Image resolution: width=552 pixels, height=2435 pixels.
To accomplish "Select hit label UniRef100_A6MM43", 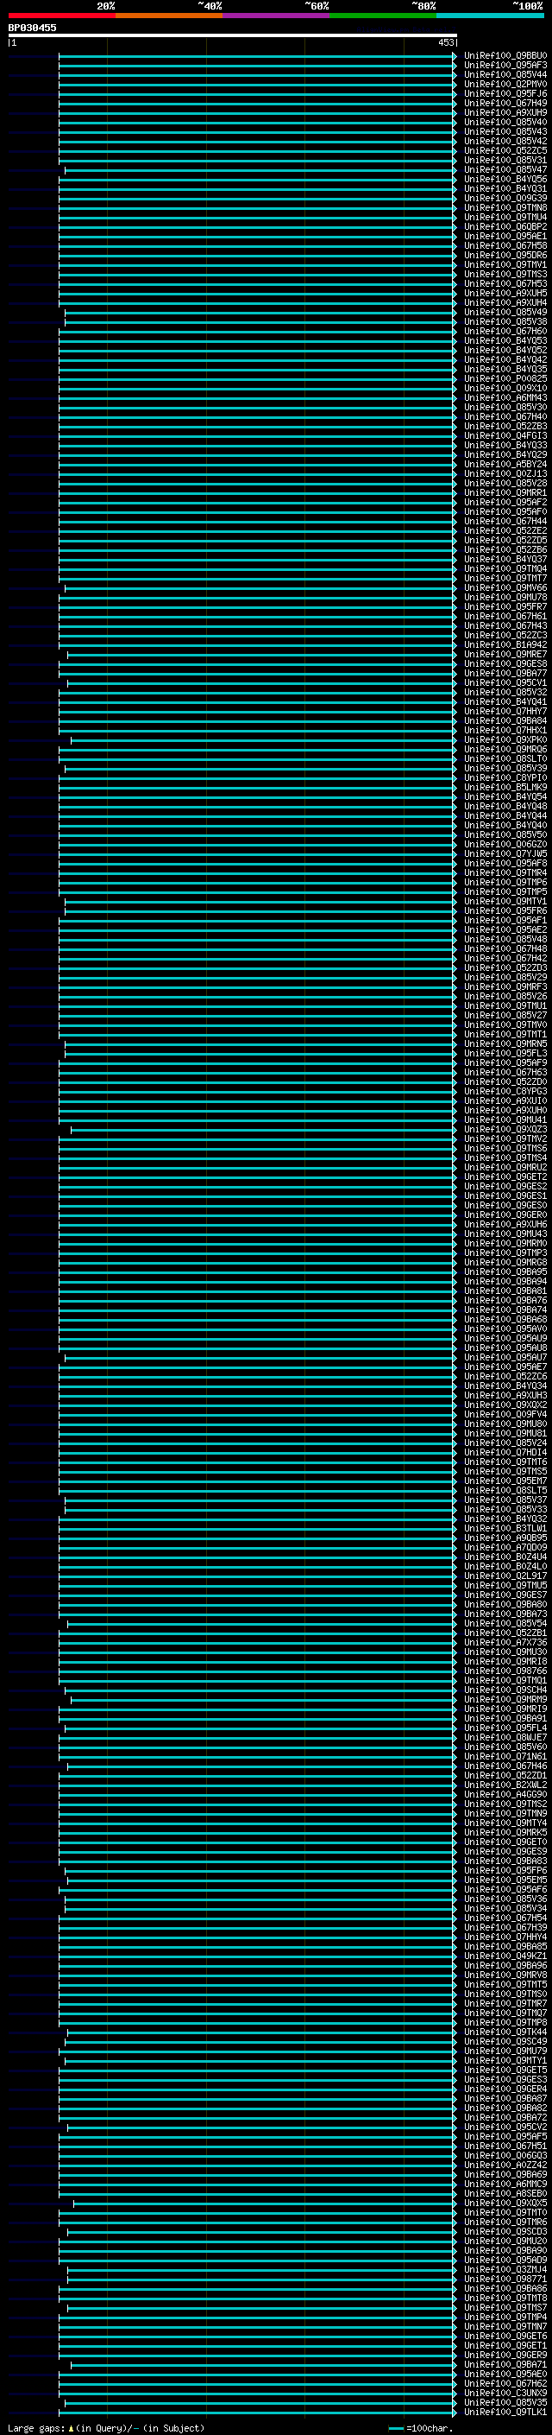I will [x=505, y=398].
